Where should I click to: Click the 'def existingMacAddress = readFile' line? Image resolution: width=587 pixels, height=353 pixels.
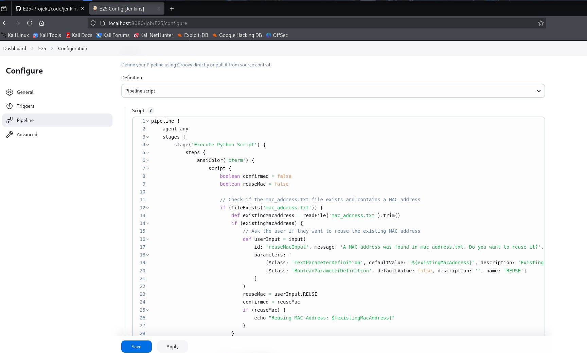click(316, 215)
